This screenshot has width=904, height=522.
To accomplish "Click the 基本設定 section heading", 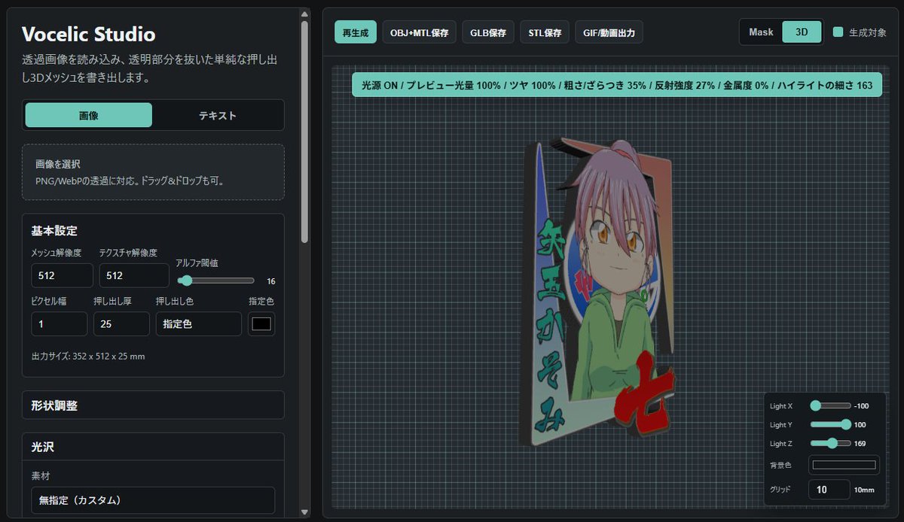I will click(54, 230).
